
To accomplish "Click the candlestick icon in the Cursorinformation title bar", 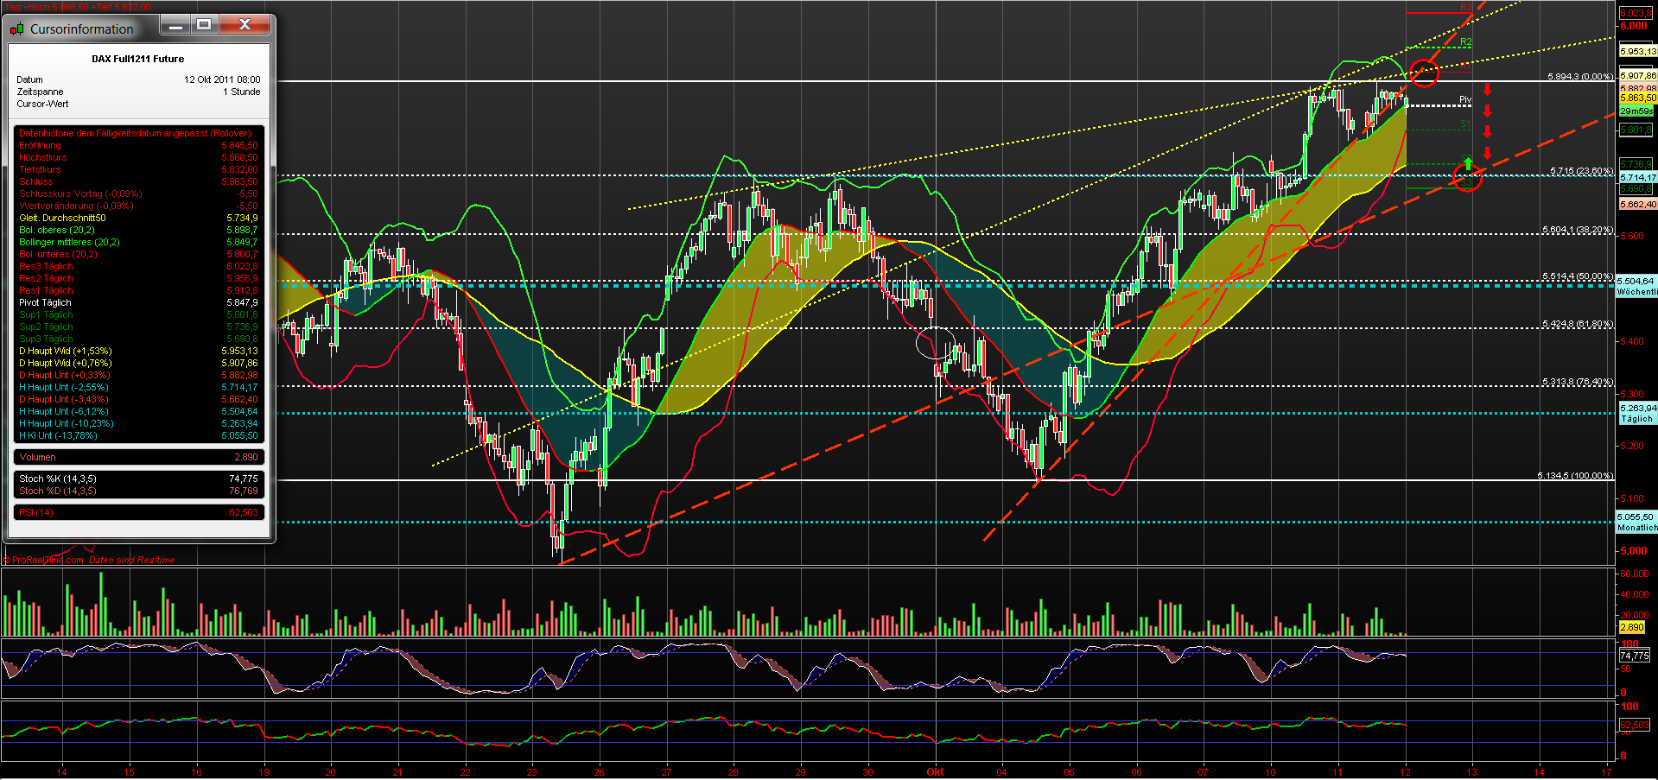I will pyautogui.click(x=17, y=28).
